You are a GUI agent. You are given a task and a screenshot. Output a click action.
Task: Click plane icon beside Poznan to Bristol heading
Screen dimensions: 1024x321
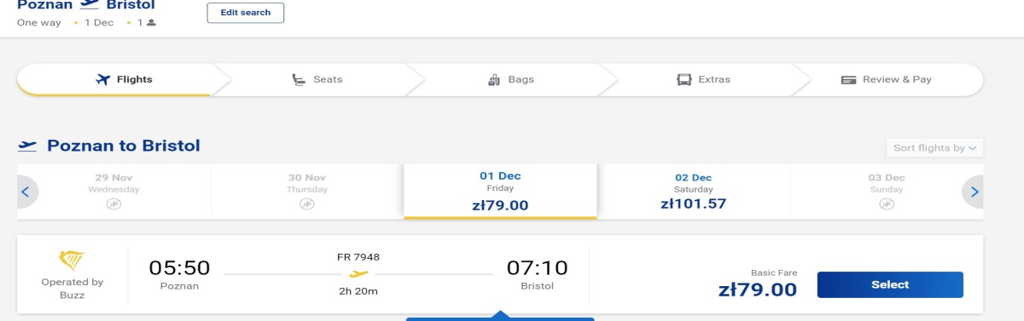click(x=28, y=146)
